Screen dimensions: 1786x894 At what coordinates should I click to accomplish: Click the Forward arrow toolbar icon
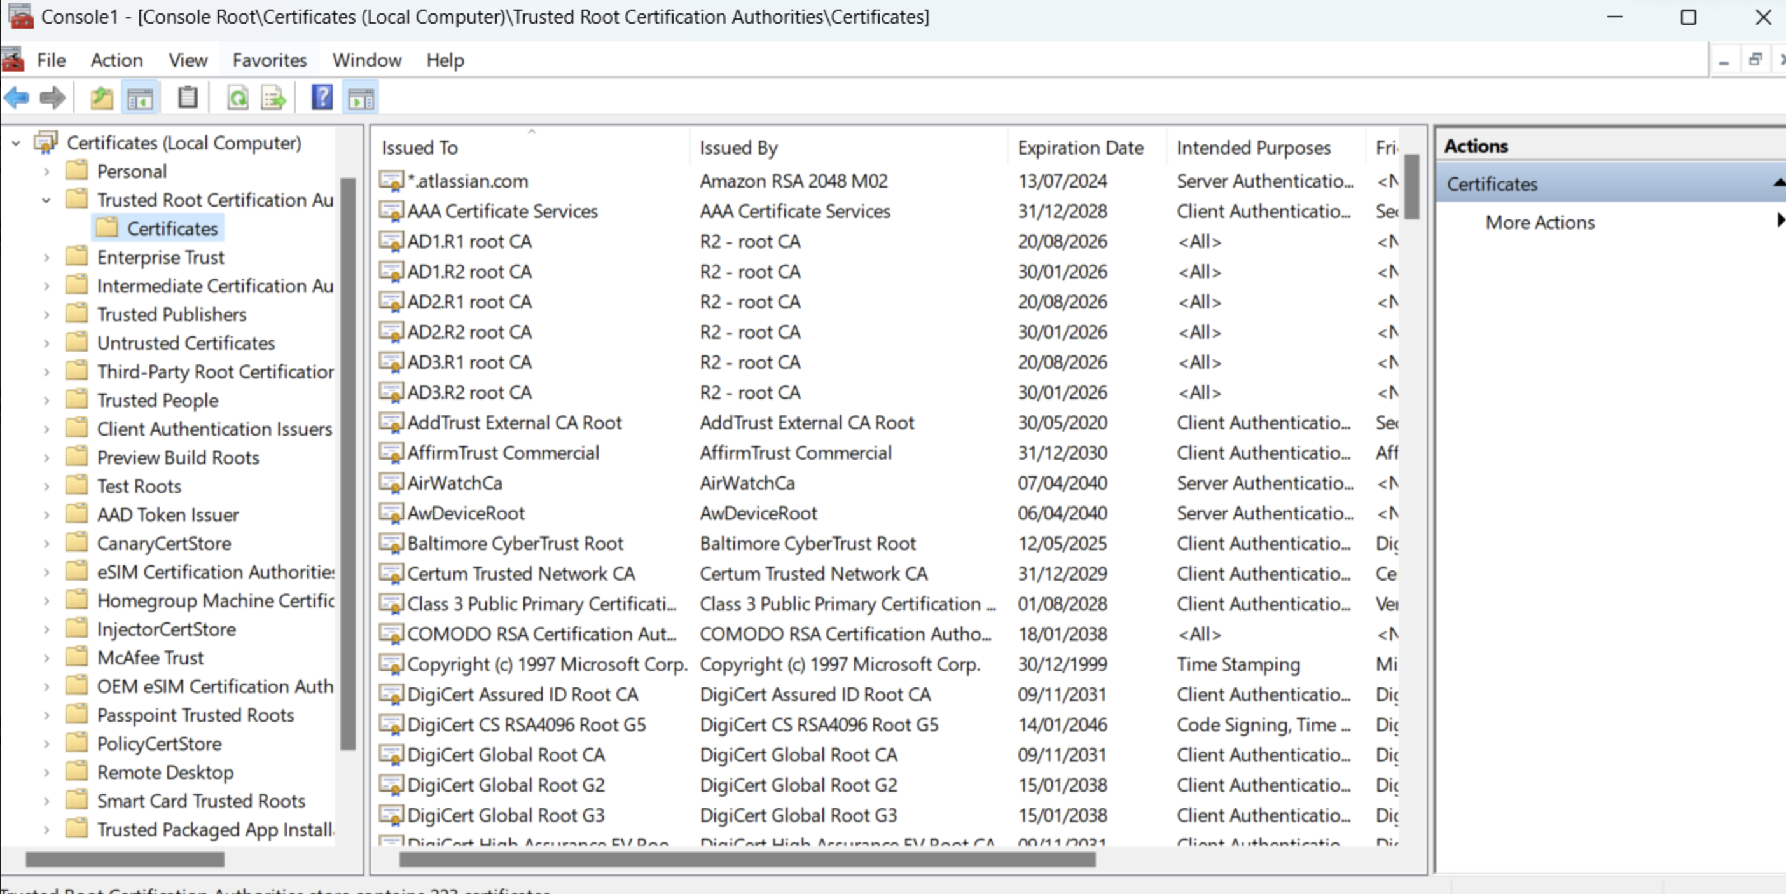[x=53, y=98]
